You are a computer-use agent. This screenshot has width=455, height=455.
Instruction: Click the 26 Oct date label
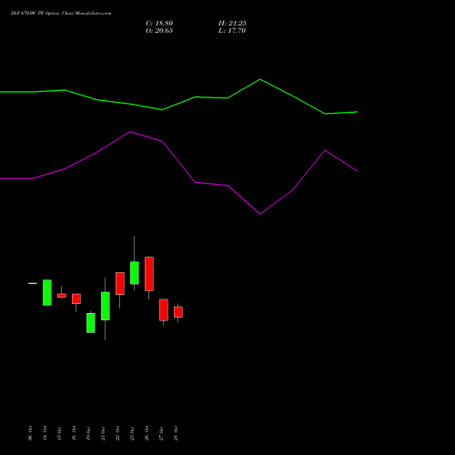click(x=147, y=433)
